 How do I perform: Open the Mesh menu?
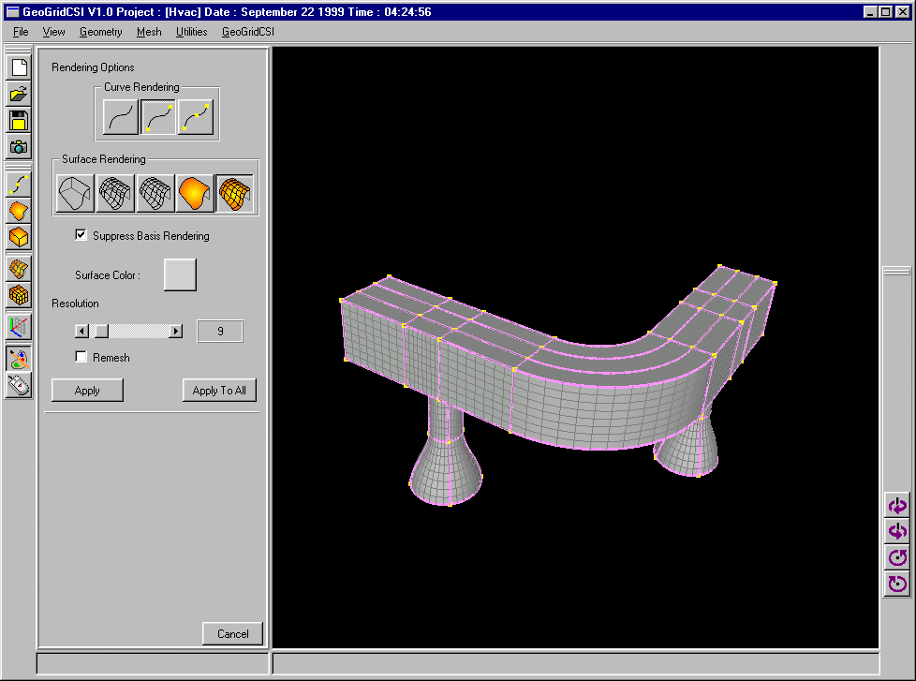coord(149,32)
